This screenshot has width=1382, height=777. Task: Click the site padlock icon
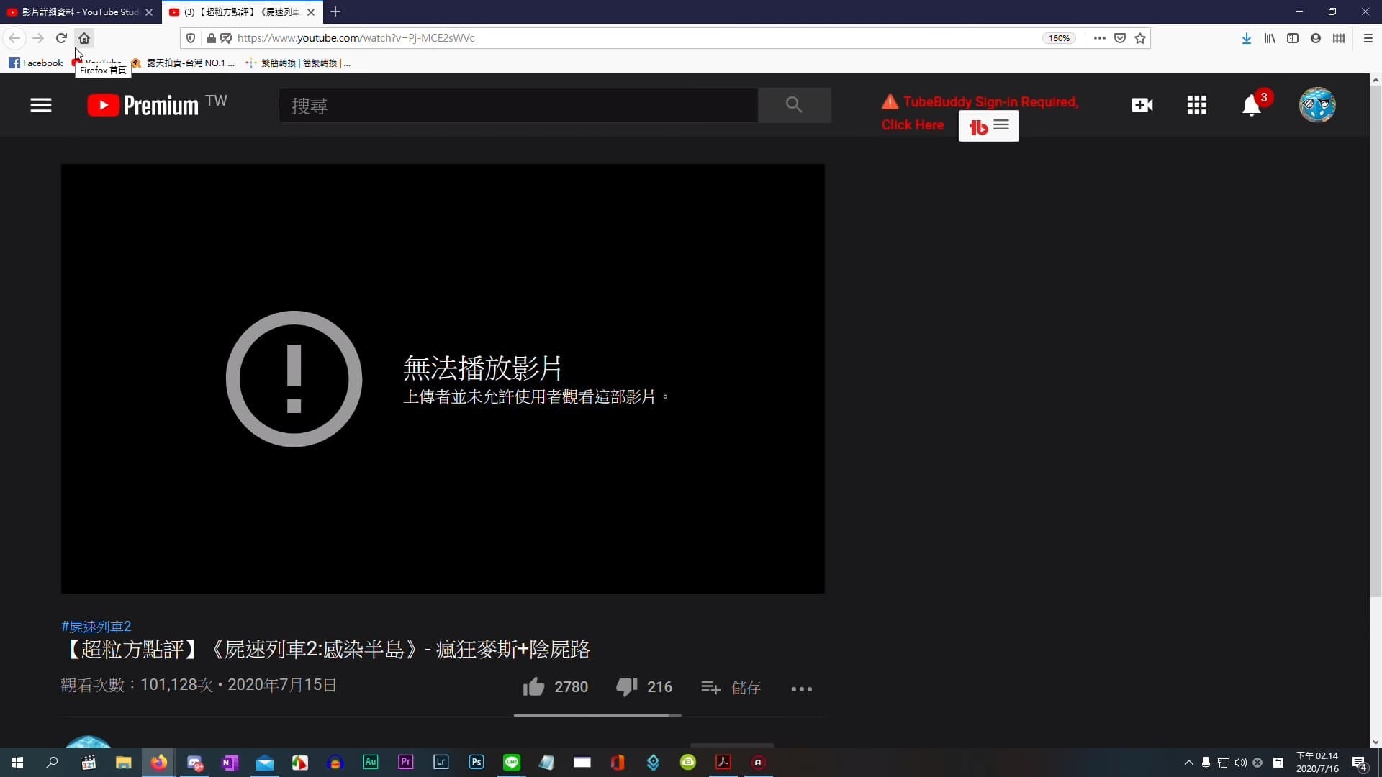pos(211,38)
